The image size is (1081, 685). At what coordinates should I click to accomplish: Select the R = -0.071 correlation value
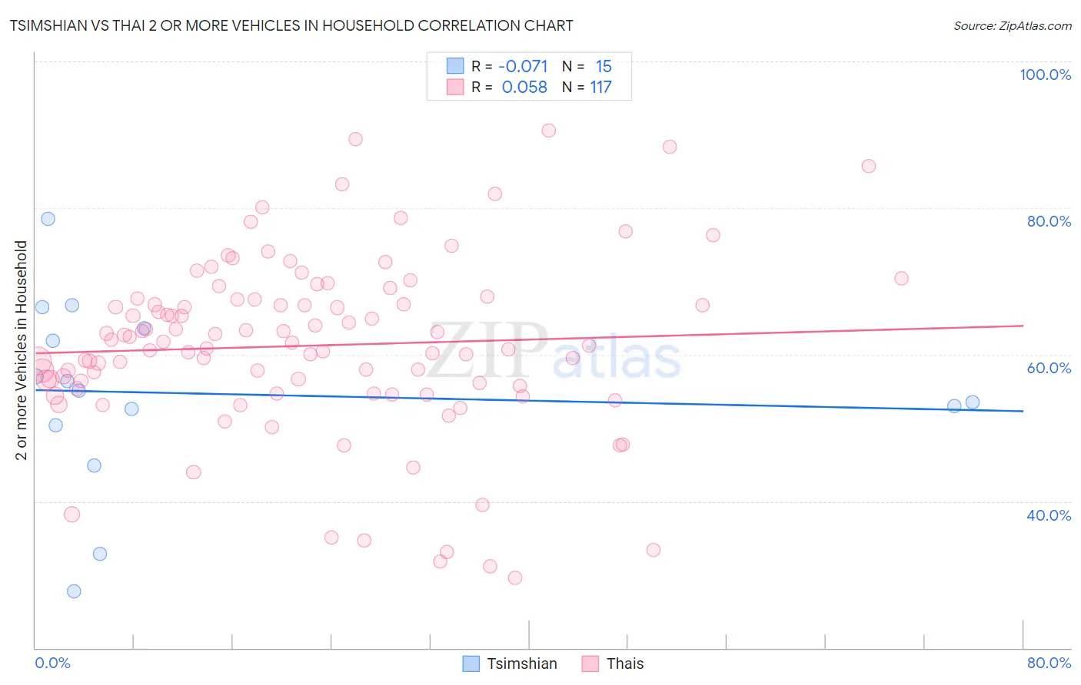click(x=510, y=66)
